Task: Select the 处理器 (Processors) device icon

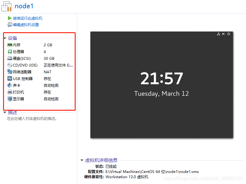Action: click(x=10, y=52)
